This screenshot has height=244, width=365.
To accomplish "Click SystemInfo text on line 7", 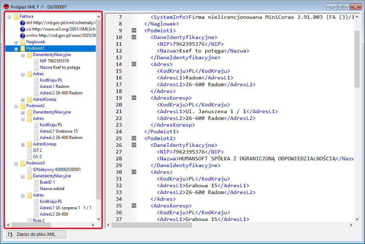I will tap(170, 17).
